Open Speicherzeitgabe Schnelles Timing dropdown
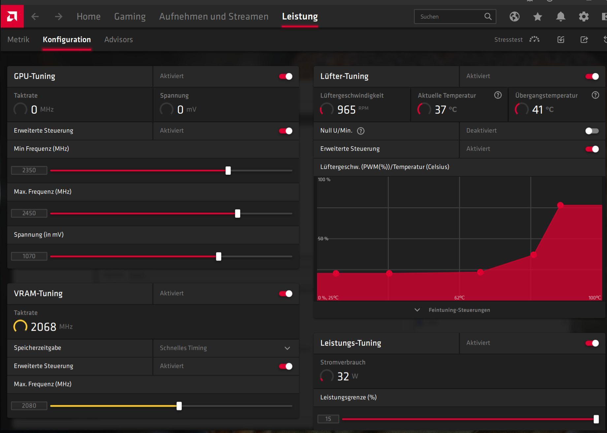This screenshot has height=433, width=607. [226, 348]
